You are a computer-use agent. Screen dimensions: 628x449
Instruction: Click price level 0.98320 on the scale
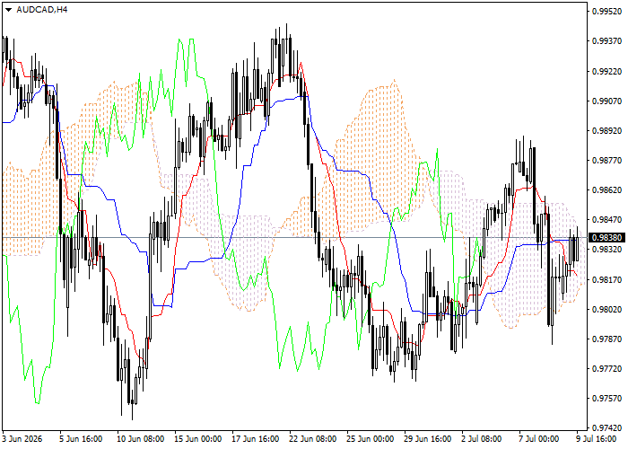(x=606, y=250)
